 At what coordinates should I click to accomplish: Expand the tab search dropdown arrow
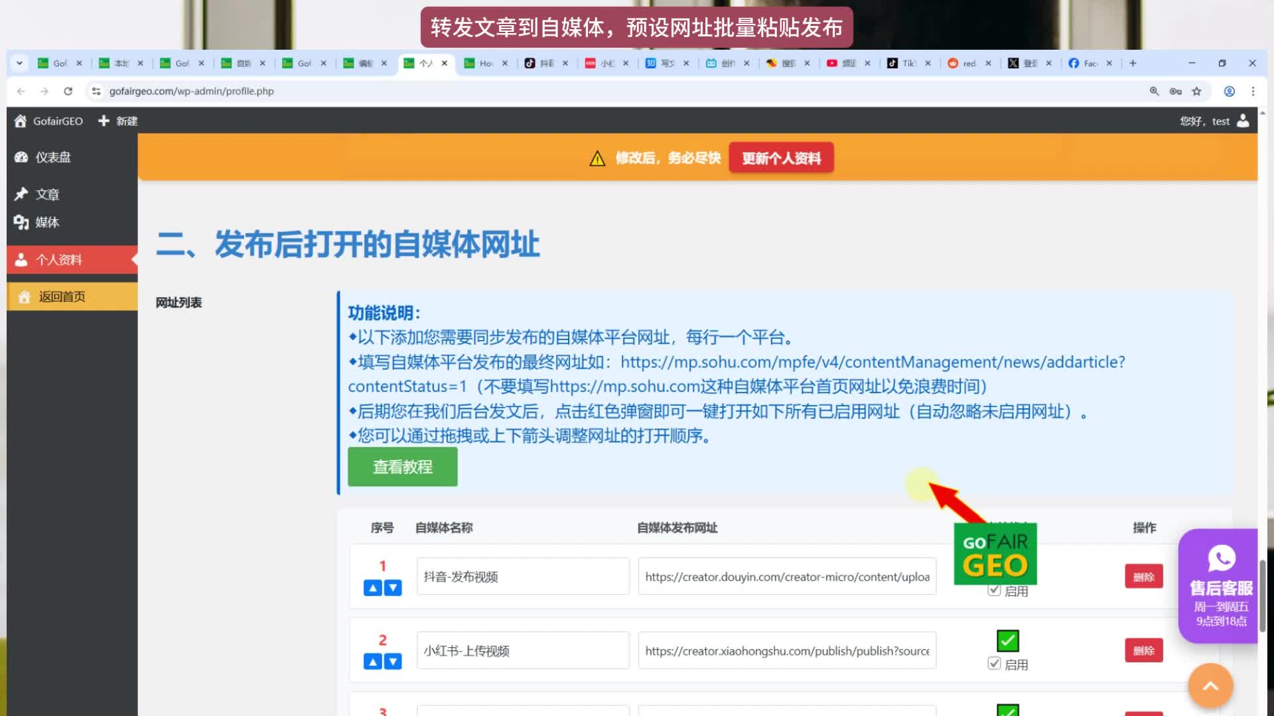tap(20, 63)
